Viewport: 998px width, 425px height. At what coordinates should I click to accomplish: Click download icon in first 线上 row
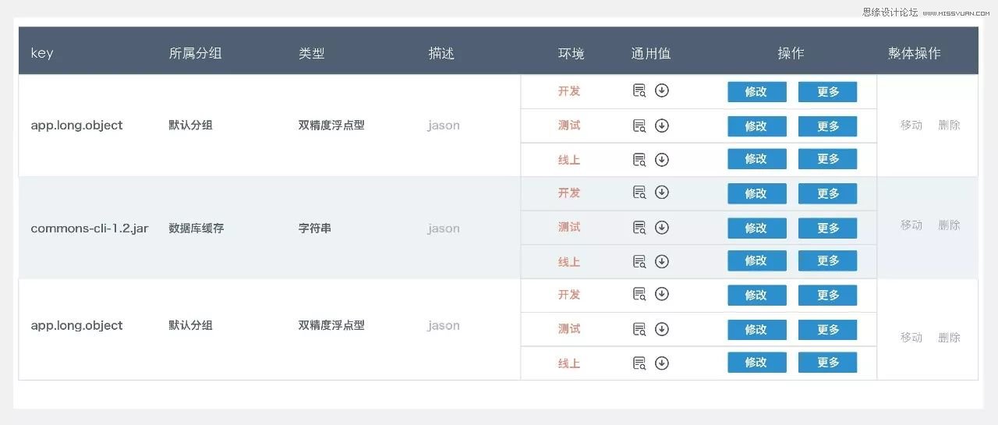[x=662, y=160]
